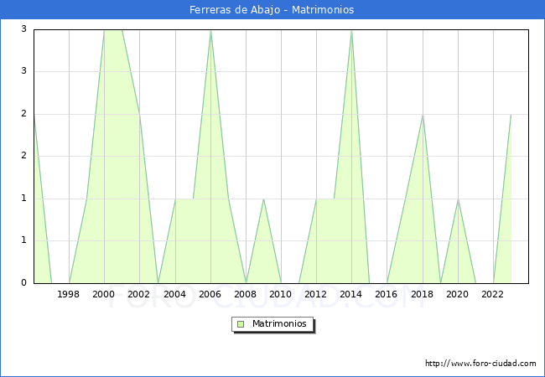Click the 2023 final data point
545x377 pixels.
511,115
